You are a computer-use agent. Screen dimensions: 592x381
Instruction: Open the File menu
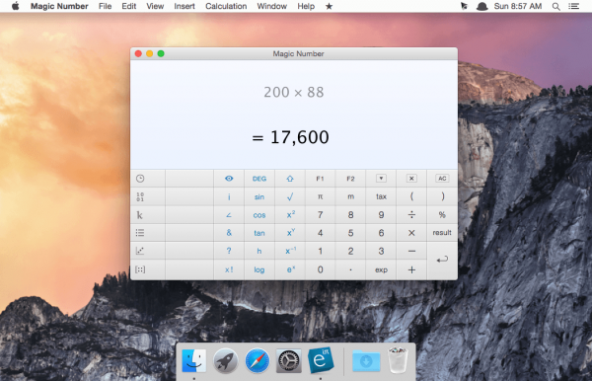pos(105,6)
